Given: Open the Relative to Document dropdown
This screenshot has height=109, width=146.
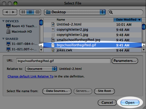Looking at the screenshot, I should (x=41, y=69).
